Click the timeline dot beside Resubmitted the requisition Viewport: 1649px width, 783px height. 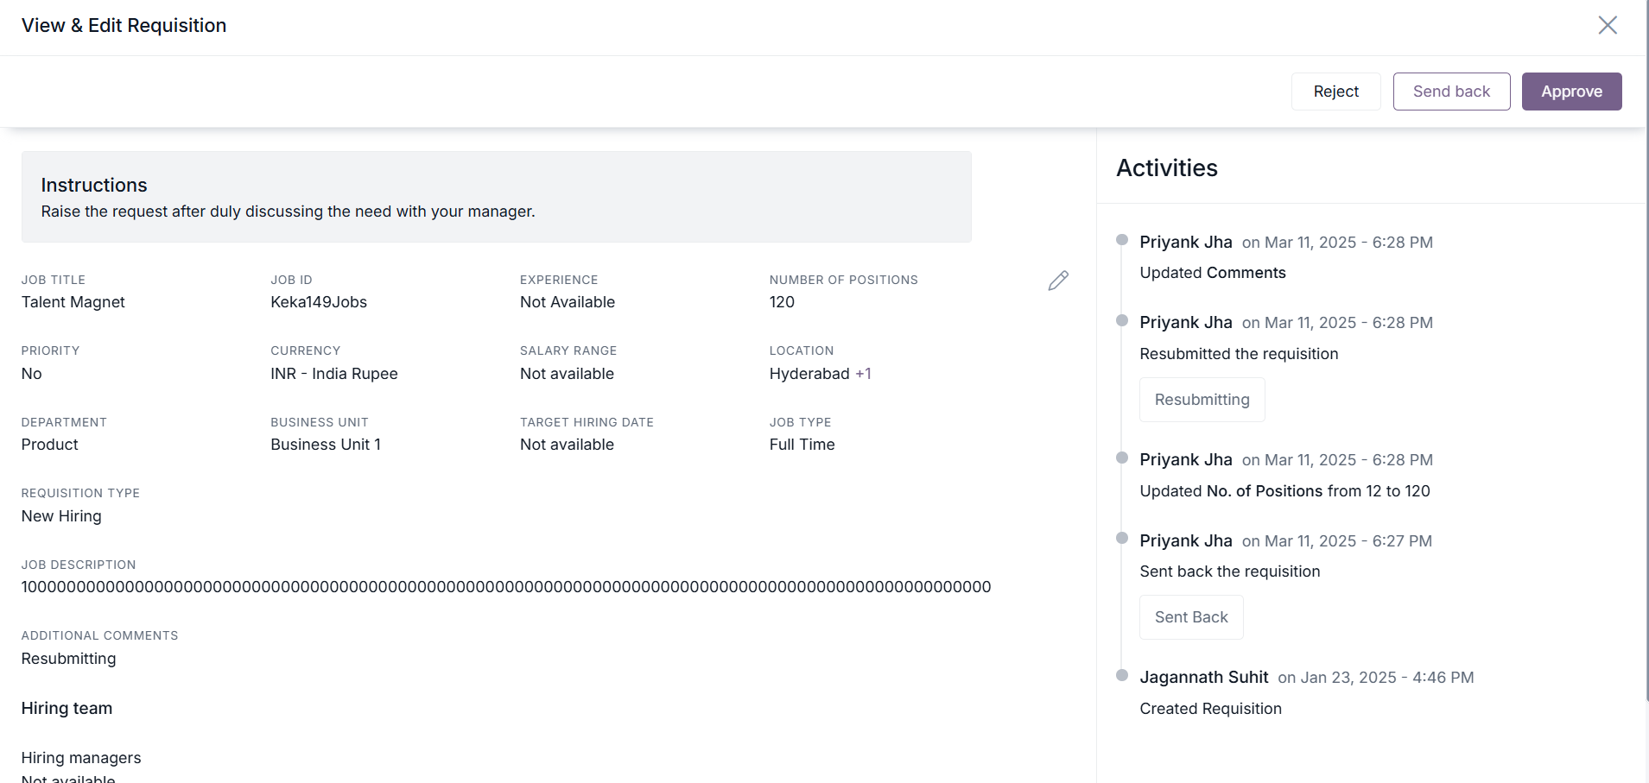click(1122, 320)
